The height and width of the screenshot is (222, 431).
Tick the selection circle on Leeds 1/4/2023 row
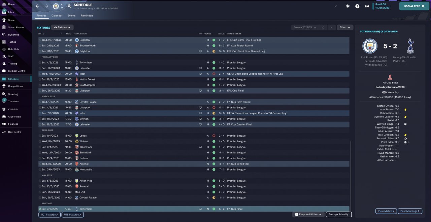[40, 136]
